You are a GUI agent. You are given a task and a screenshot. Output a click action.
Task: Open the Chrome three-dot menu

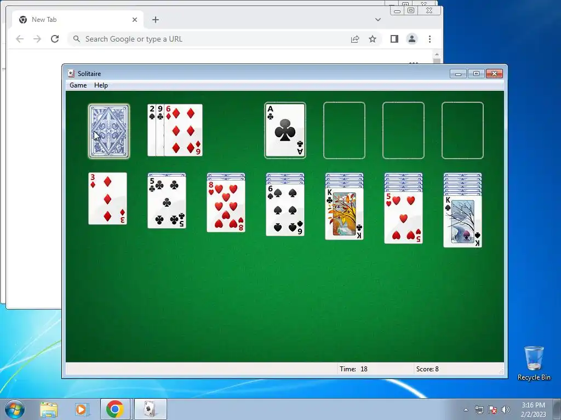click(x=430, y=39)
